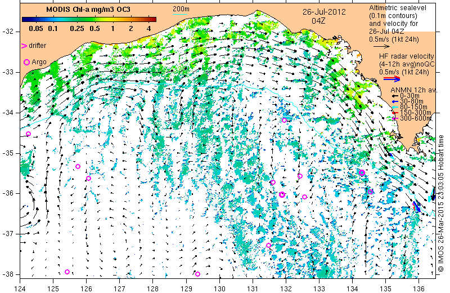Click the blue ANMN current arrow near 136E 36.3S

[x=416, y=207]
